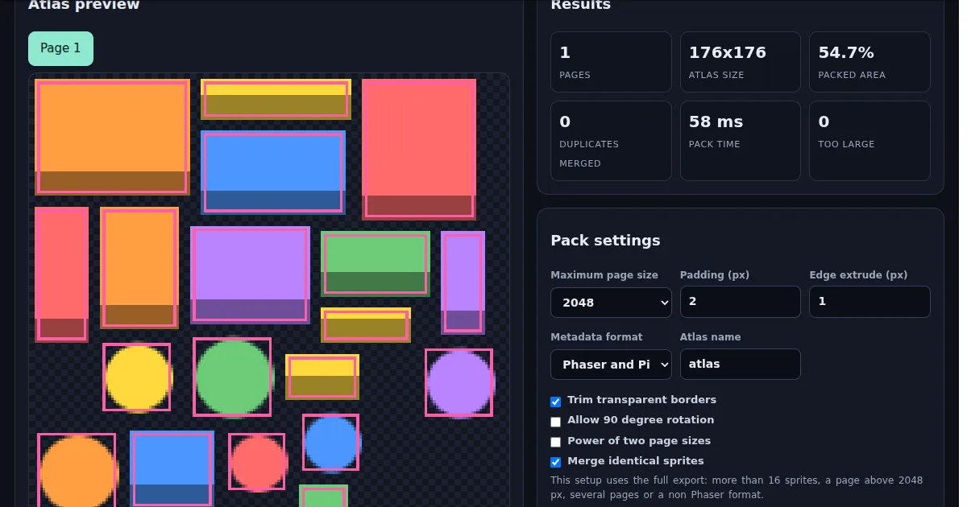
Task: Enable Allow 90 degree rotation
Action: [x=555, y=422]
